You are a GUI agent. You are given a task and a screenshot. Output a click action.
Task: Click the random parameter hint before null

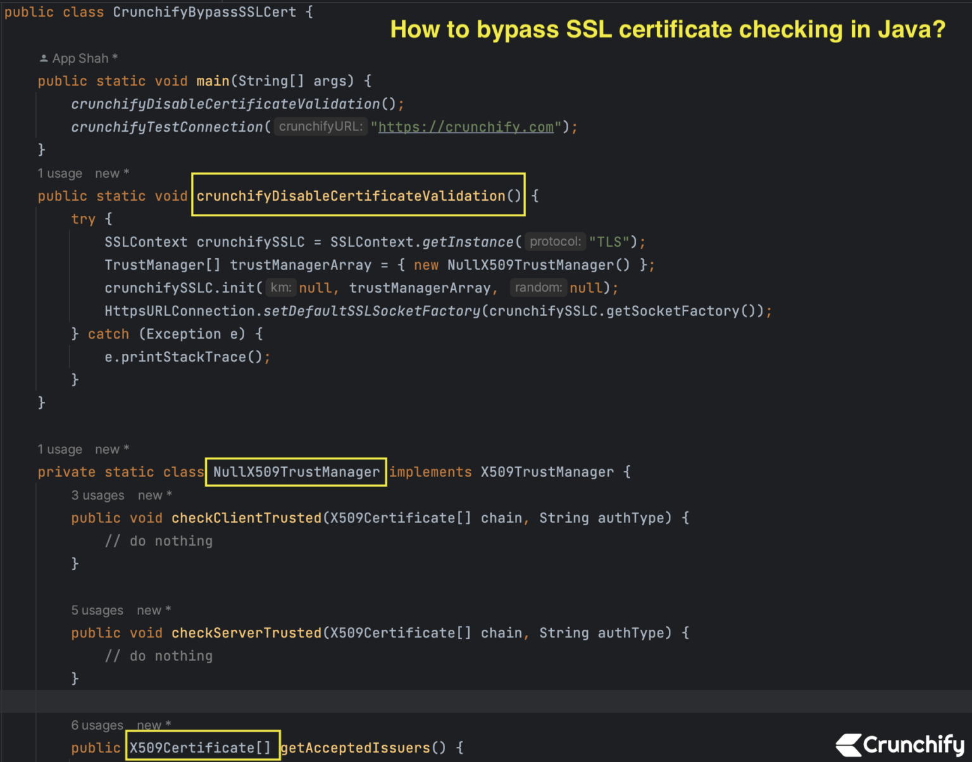pyautogui.click(x=539, y=287)
